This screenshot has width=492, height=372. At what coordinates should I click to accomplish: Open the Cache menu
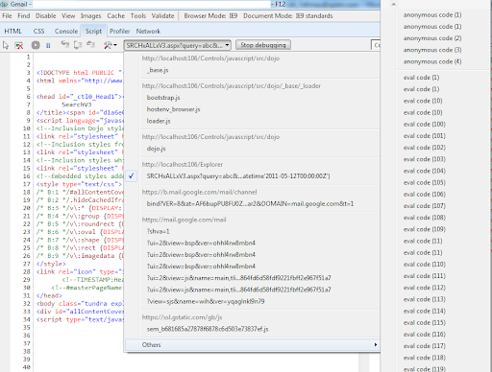[x=115, y=15]
